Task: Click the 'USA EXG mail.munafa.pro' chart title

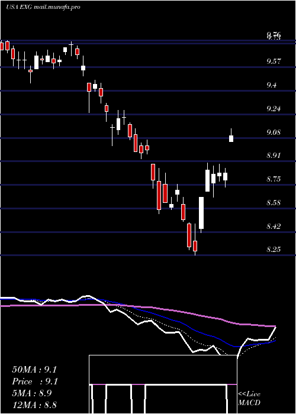Action: (x=43, y=7)
